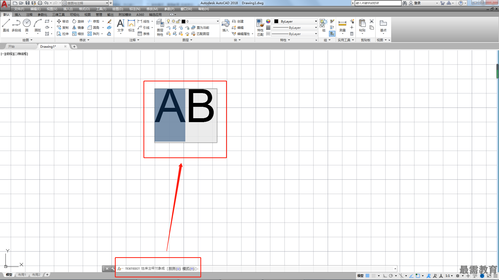Toggle clean screen icon in status bar
The image size is (499, 280).
[x=489, y=276]
